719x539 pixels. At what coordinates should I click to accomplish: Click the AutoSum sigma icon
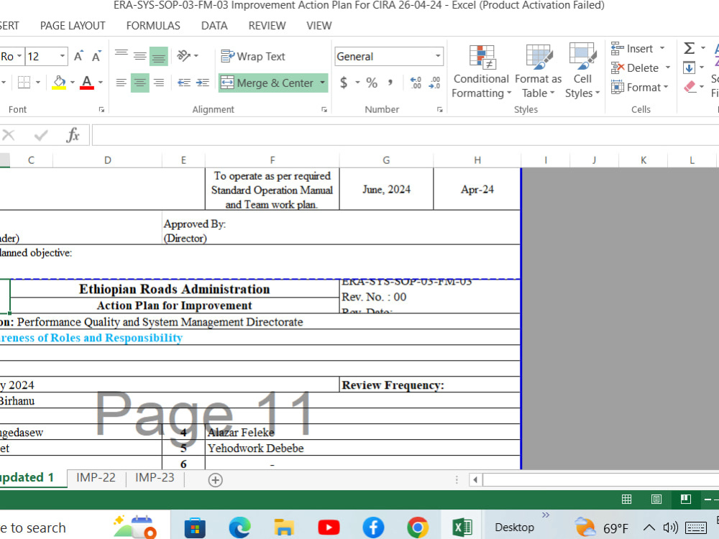tap(689, 48)
